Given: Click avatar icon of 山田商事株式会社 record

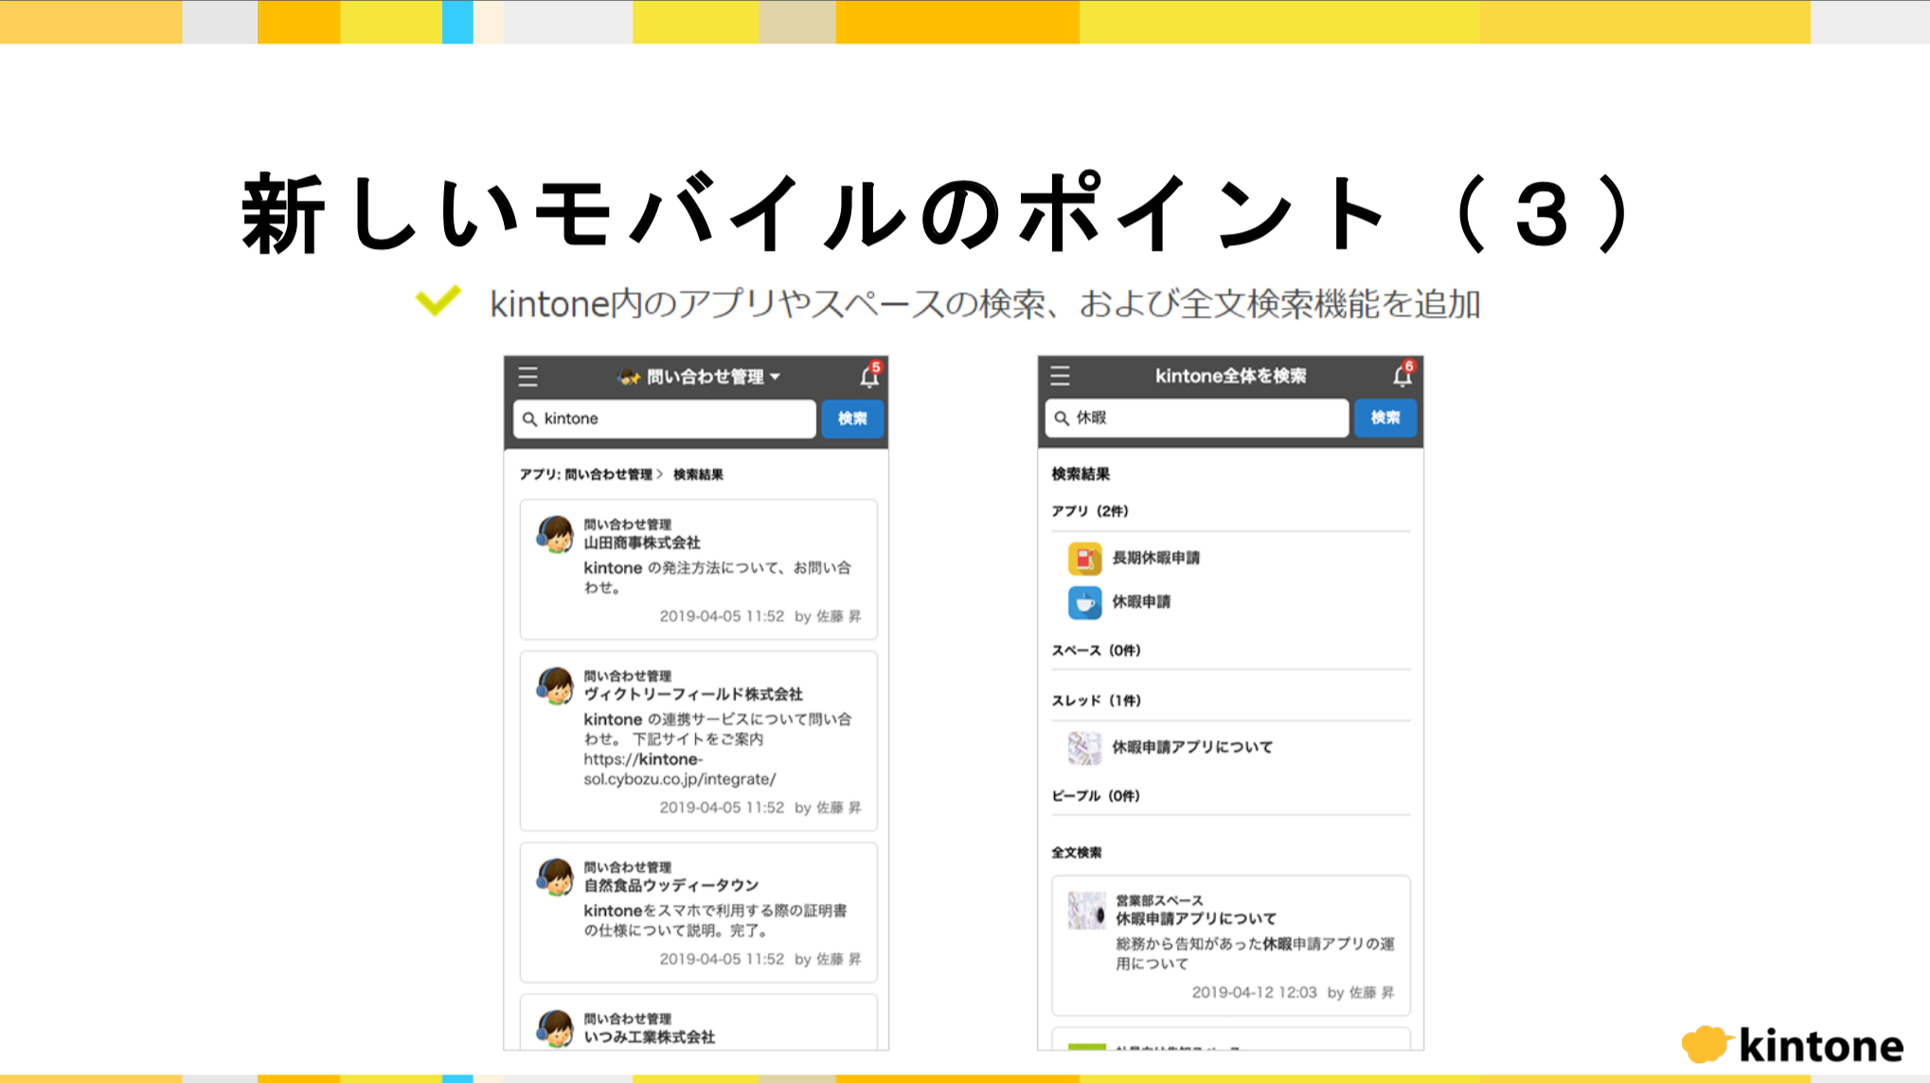Looking at the screenshot, I should 555,535.
